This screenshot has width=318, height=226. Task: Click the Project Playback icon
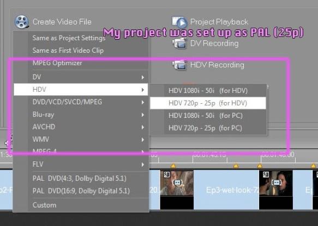tap(179, 22)
